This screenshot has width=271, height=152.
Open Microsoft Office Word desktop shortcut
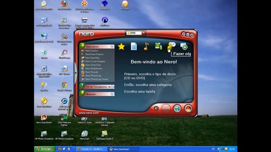click(x=44, y=71)
